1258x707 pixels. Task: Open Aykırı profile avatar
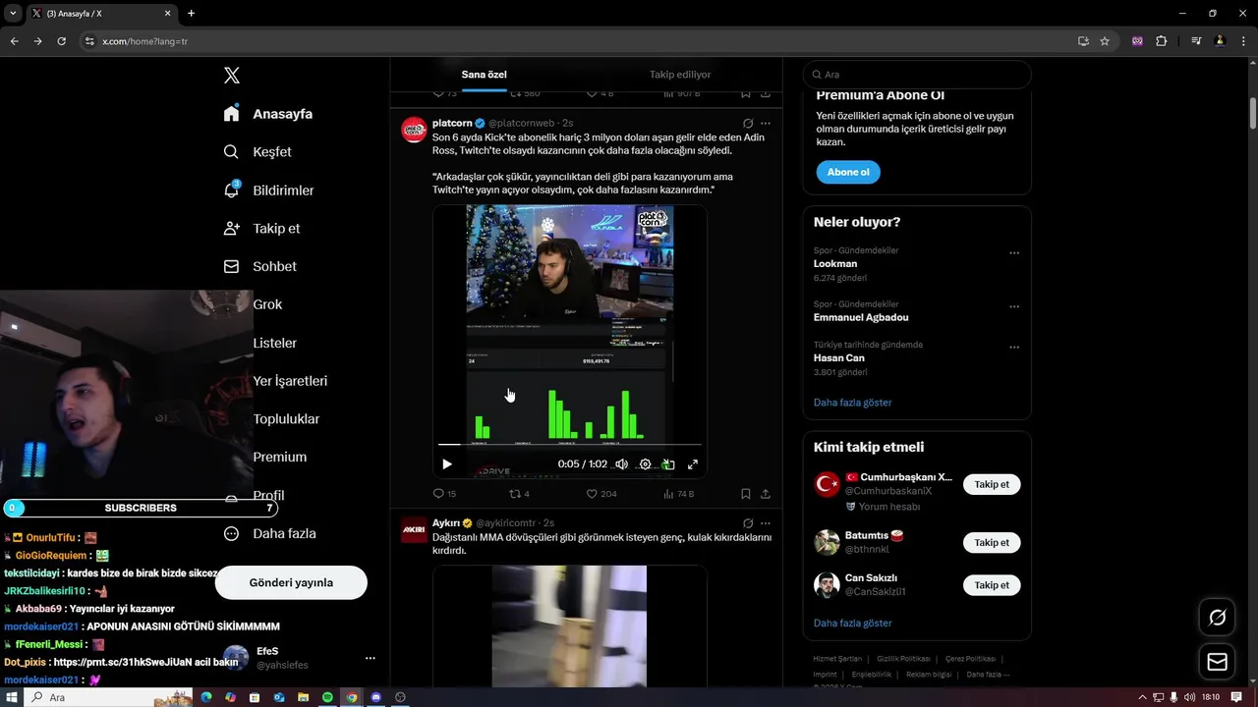point(414,530)
